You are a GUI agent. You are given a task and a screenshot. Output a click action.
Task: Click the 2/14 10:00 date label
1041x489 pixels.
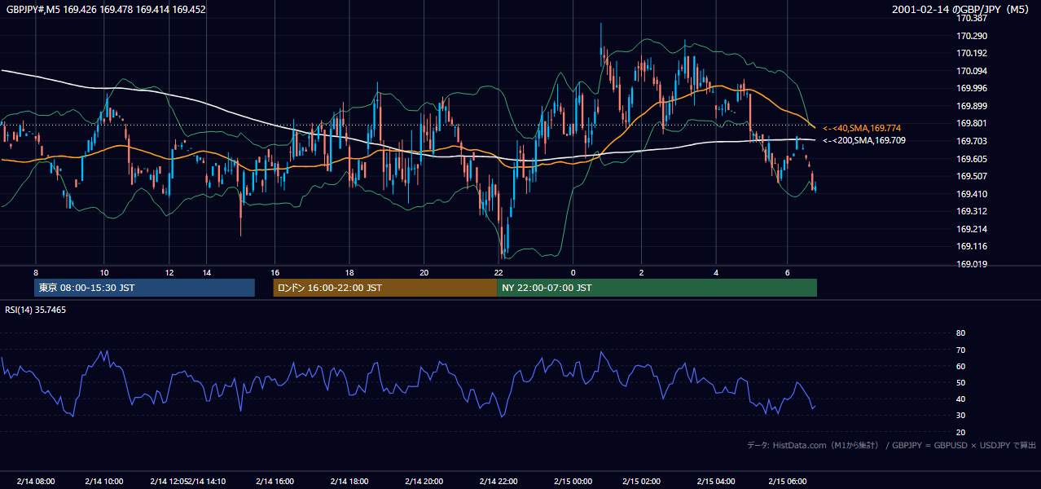pyautogui.click(x=103, y=481)
